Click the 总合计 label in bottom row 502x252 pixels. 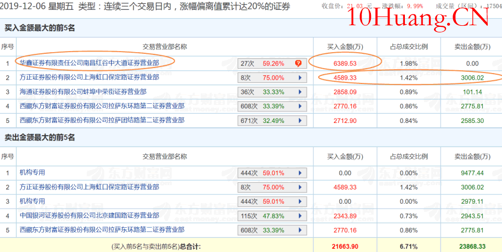coord(190,247)
